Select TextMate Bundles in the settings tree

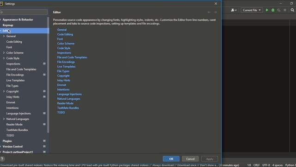click(x=17, y=130)
